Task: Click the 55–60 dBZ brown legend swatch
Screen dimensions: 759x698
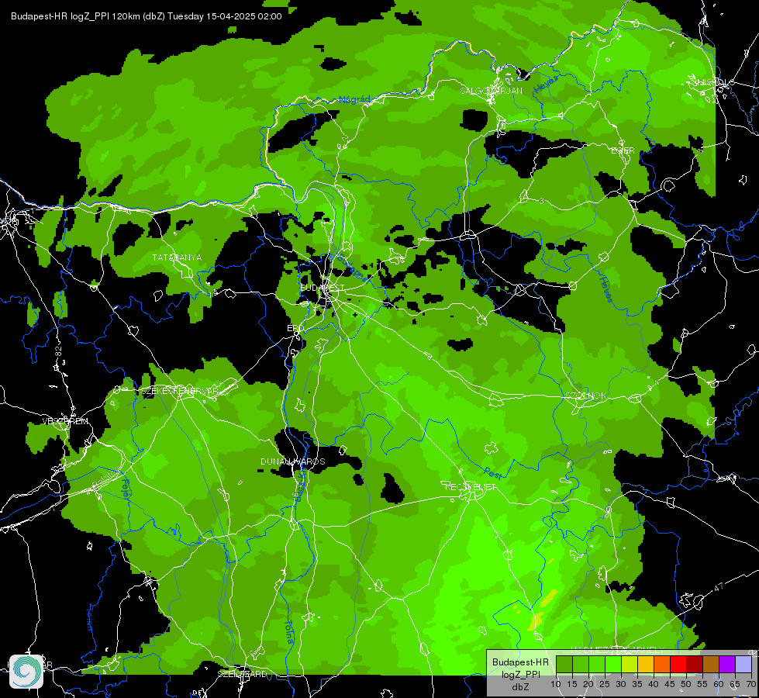Action: pyautogui.click(x=711, y=665)
